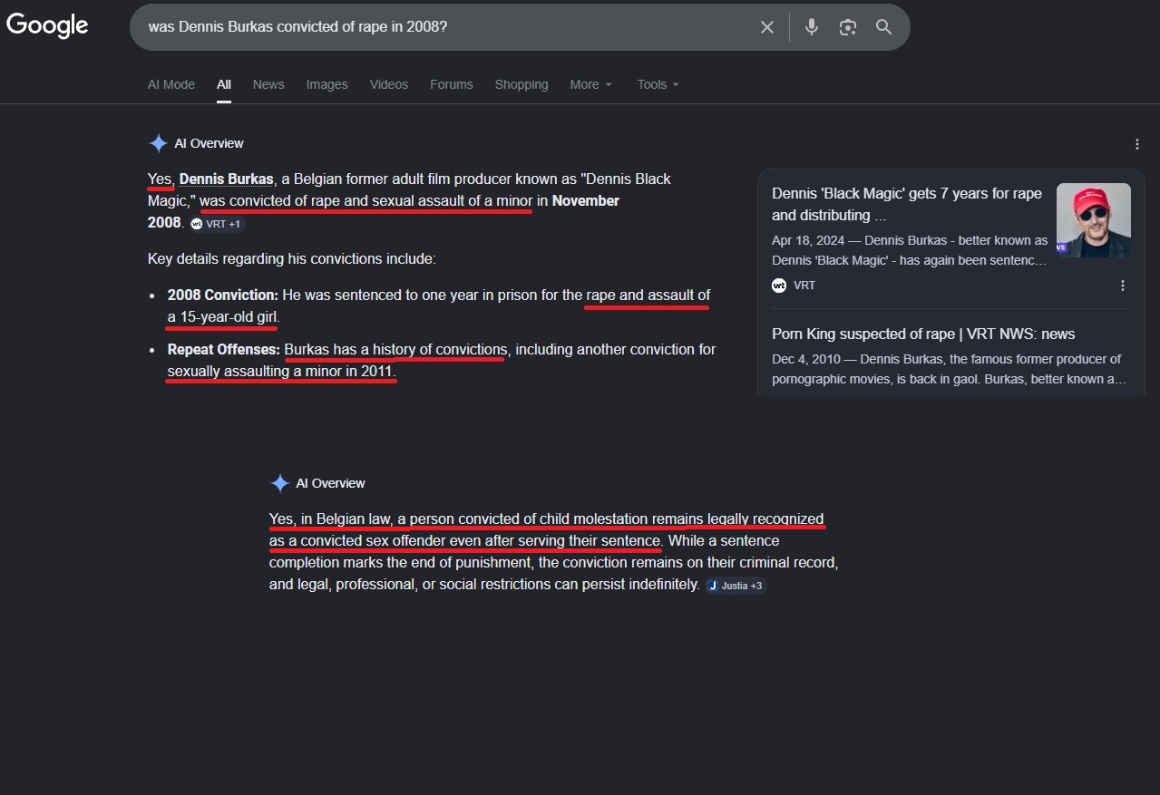Click the three-dot menu beside VRT source
1160x795 pixels.
(1123, 286)
